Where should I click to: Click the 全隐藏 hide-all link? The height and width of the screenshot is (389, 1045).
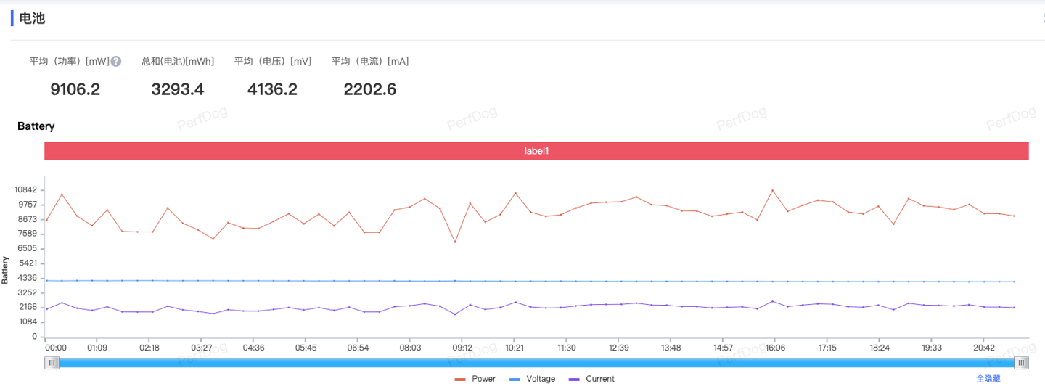pos(988,379)
